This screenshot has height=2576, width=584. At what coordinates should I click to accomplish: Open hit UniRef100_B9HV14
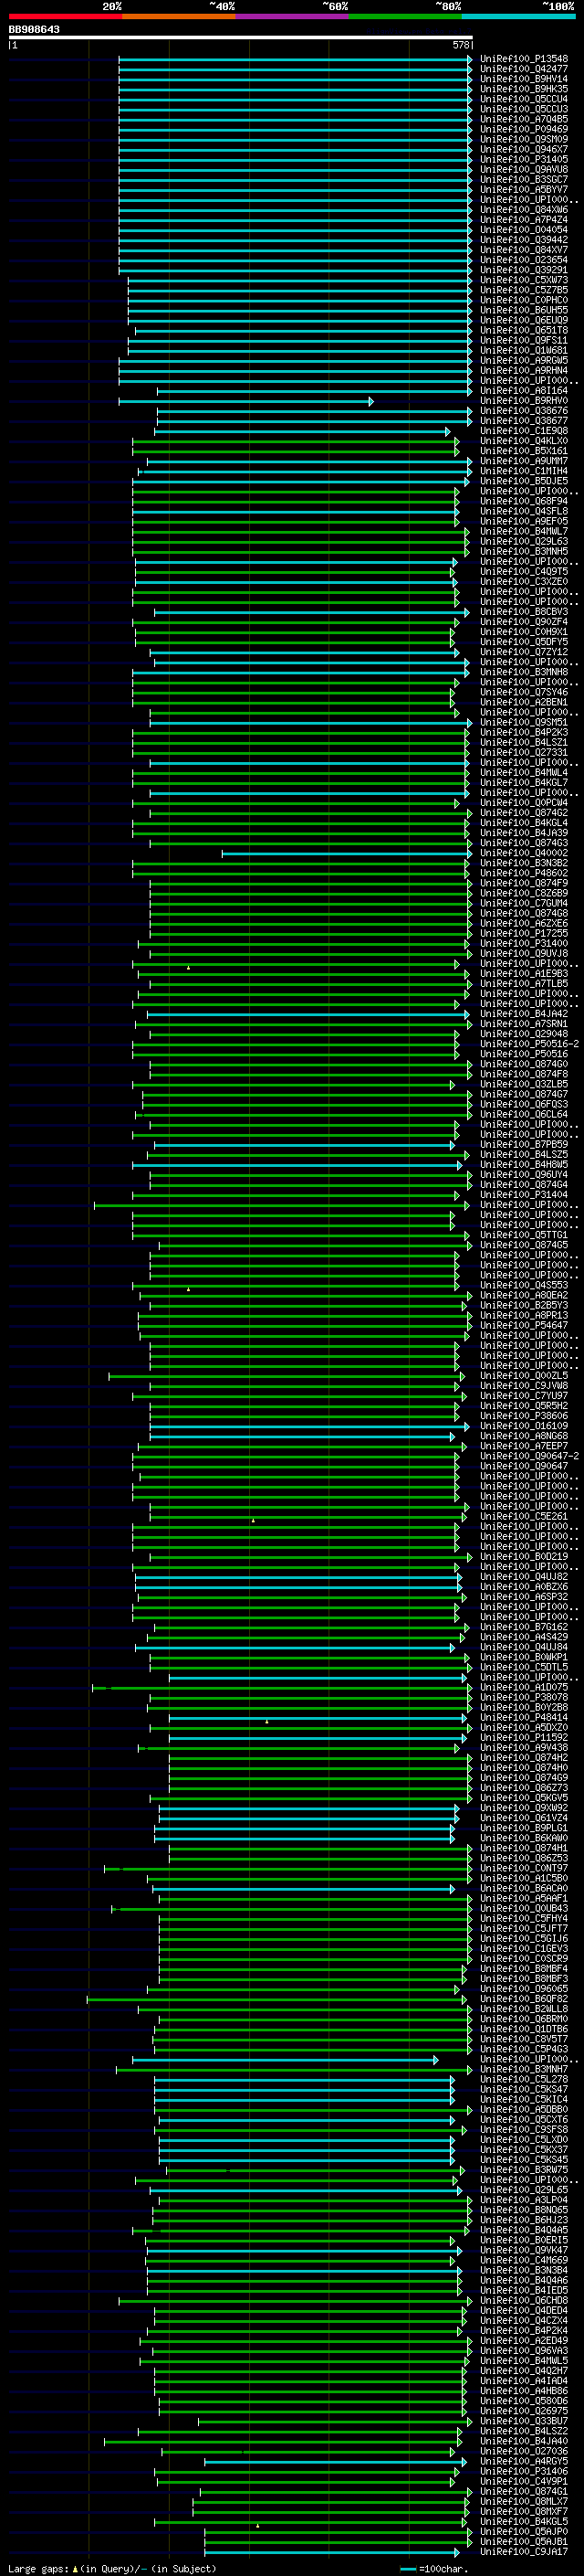[524, 79]
